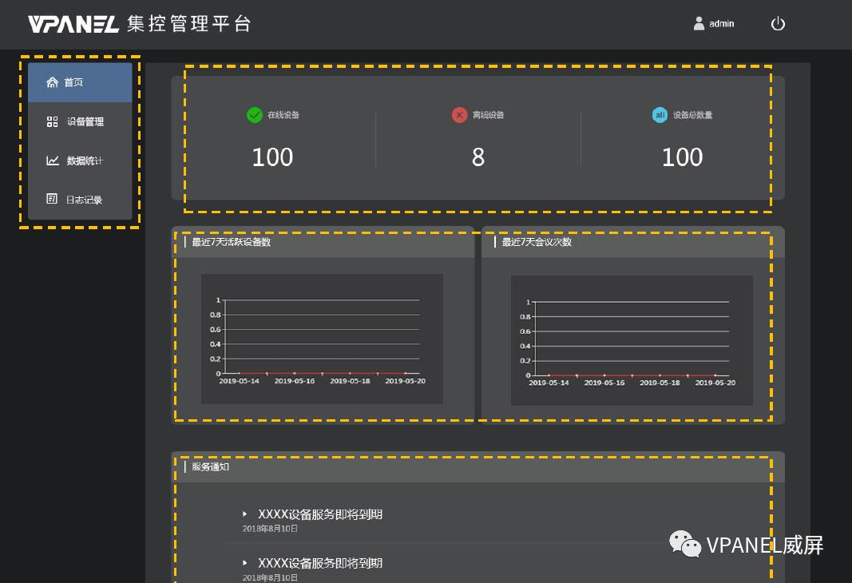Open first XXXX设备服务即将到期 notification link

(x=320, y=514)
